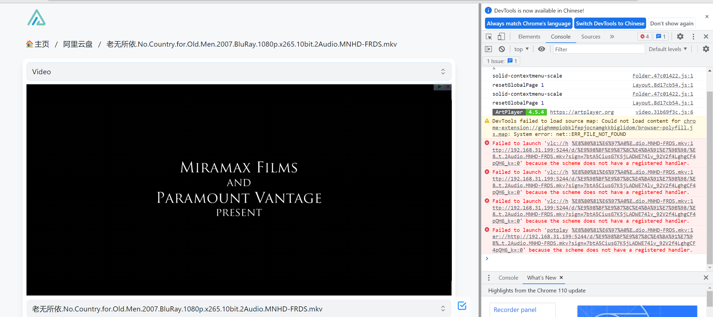Switch to the Console tab in DevTools
This screenshot has height=317, width=713.
click(561, 37)
